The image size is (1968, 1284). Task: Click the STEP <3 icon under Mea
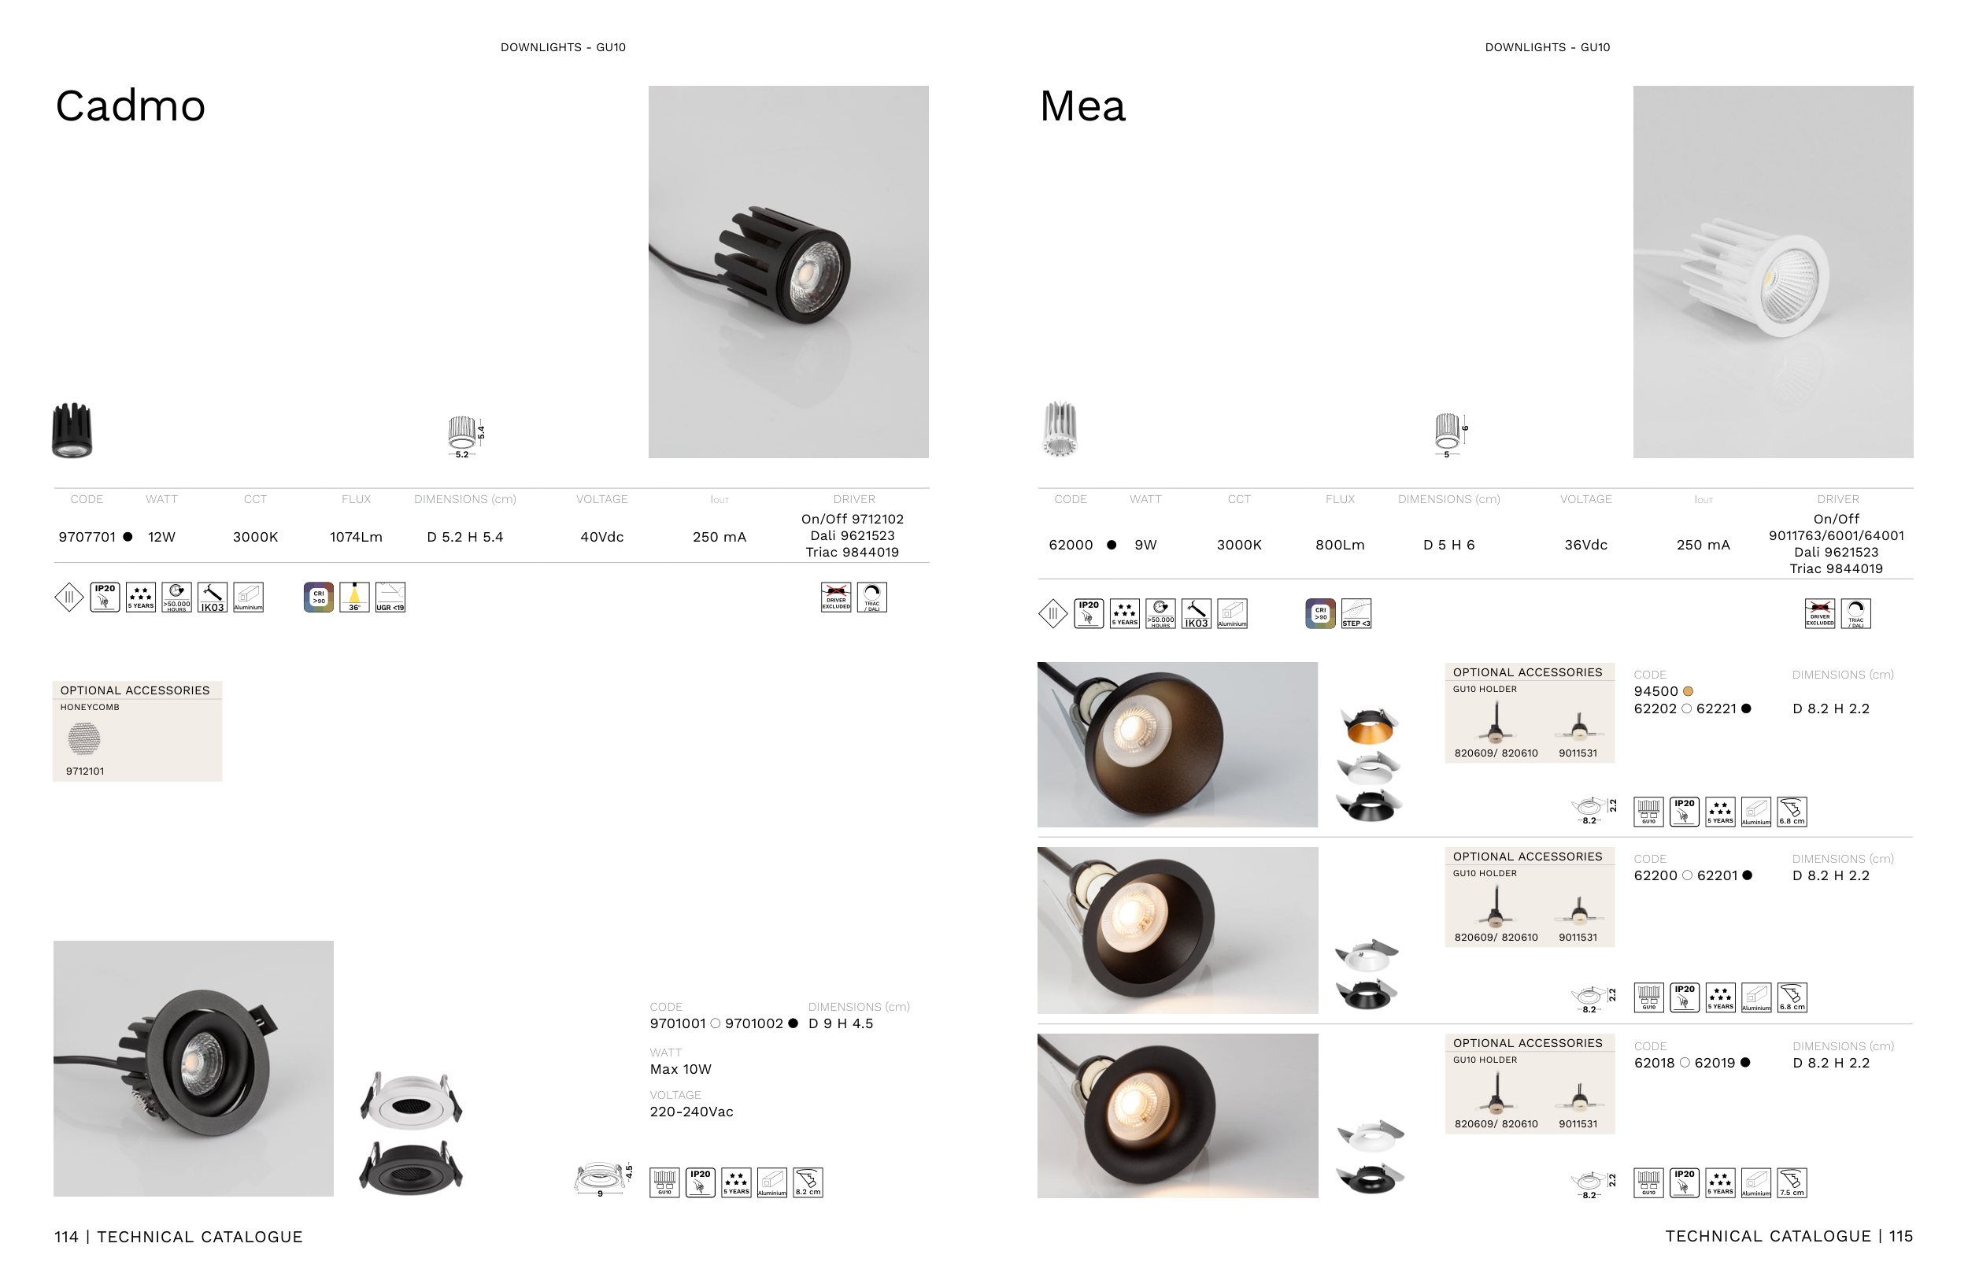coord(1356,613)
